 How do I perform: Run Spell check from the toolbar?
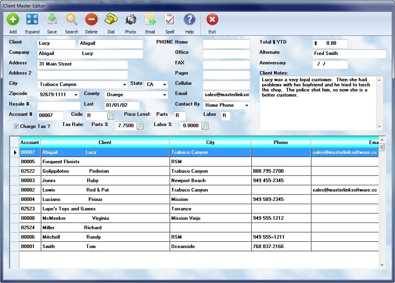(170, 20)
